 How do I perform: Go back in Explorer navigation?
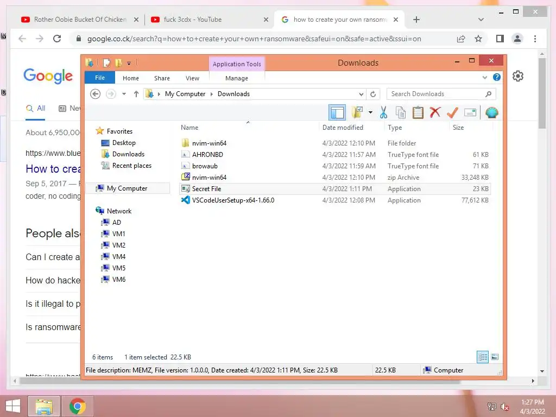(x=96, y=93)
